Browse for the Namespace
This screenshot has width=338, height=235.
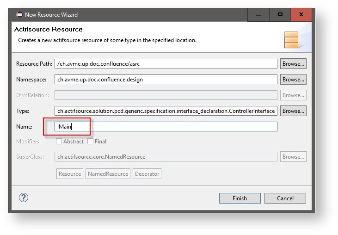click(293, 80)
